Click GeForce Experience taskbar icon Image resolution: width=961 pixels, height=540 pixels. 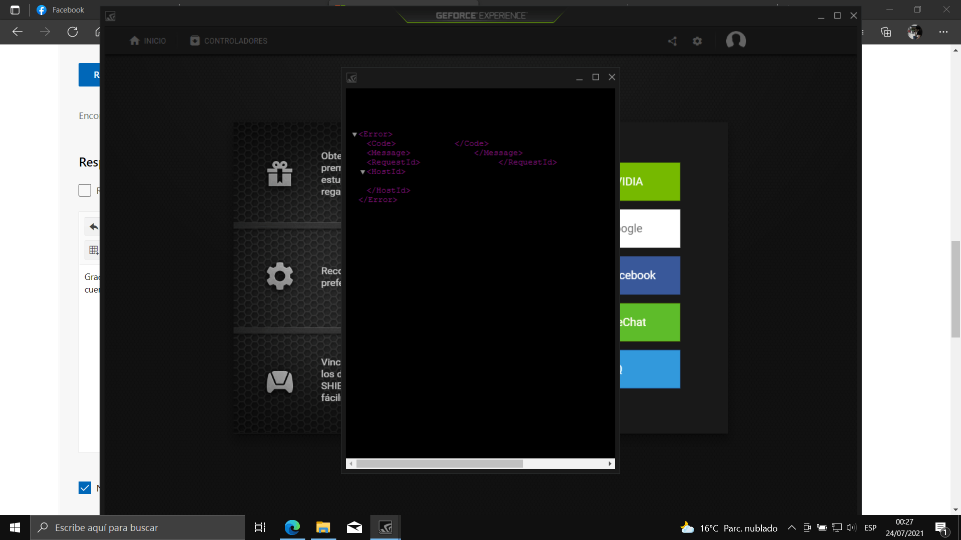point(385,527)
